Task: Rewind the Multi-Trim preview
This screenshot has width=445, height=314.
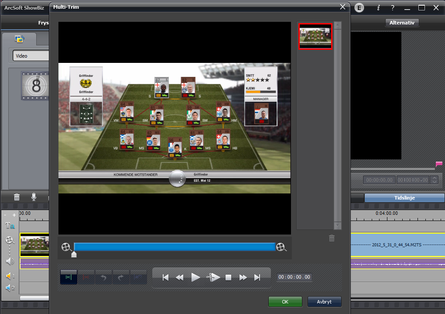Action: pyautogui.click(x=180, y=277)
